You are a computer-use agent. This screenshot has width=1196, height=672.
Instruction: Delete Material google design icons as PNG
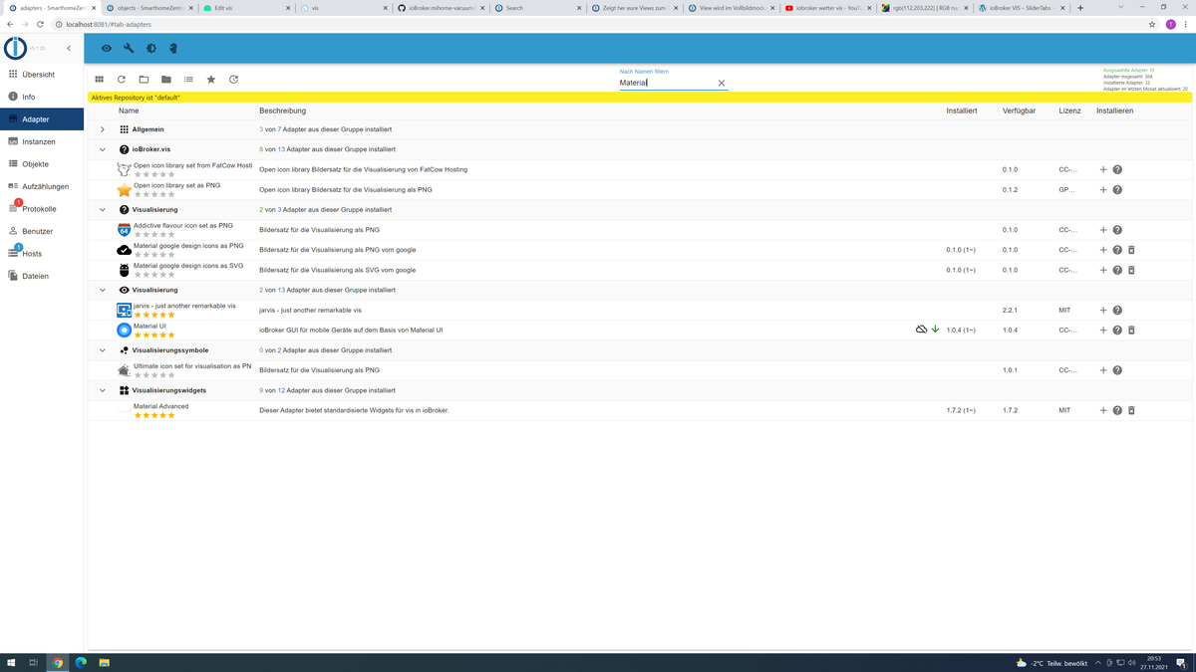pos(1131,250)
